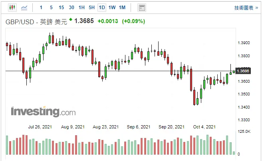Click the 1.3300 price axis label
The width and height of the screenshot is (262, 161).
(x=244, y=120)
